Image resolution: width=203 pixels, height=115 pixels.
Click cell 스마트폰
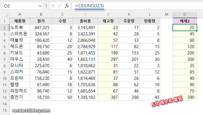point(20,34)
